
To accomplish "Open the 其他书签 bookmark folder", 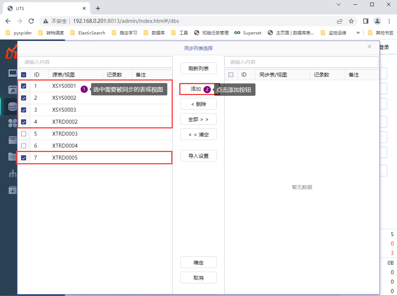I will click(381, 33).
